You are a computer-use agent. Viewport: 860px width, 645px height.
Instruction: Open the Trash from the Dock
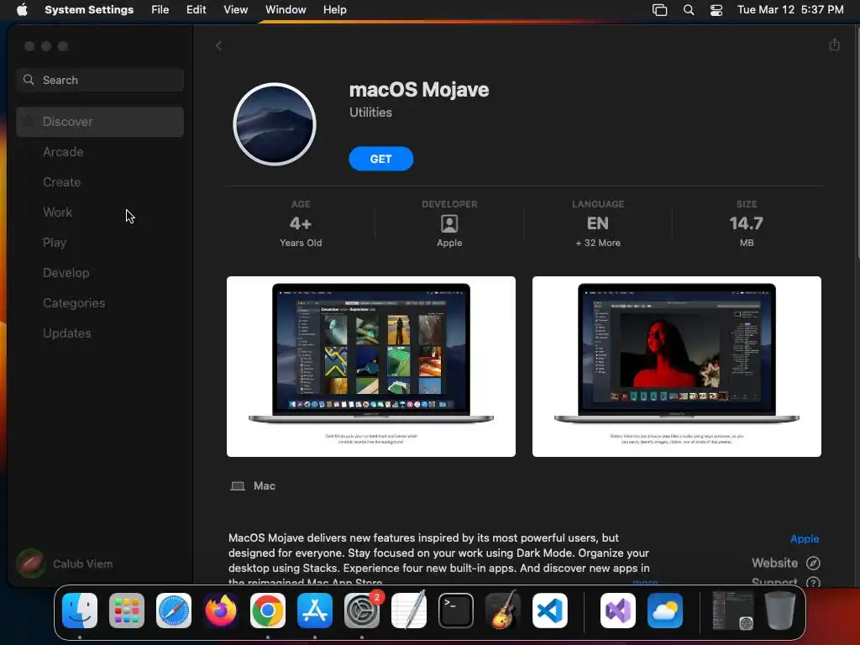tap(780, 611)
